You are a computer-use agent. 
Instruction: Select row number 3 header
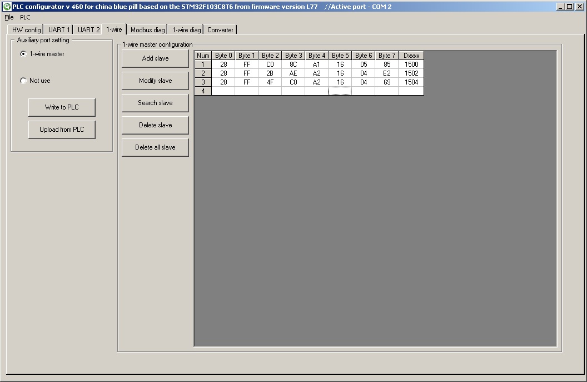203,82
